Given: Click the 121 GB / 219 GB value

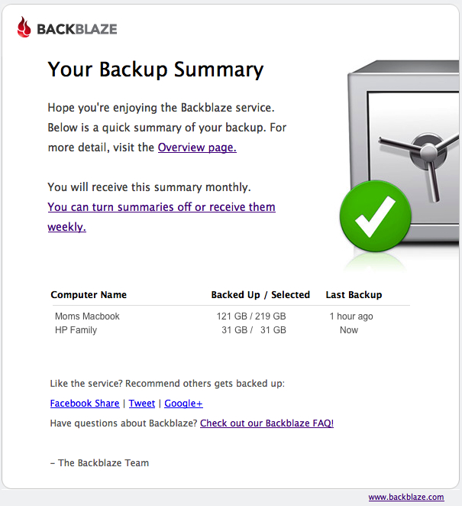Looking at the screenshot, I should (251, 316).
